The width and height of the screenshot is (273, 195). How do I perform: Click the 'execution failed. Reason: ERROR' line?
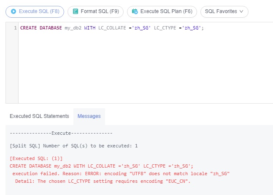click(121, 174)
